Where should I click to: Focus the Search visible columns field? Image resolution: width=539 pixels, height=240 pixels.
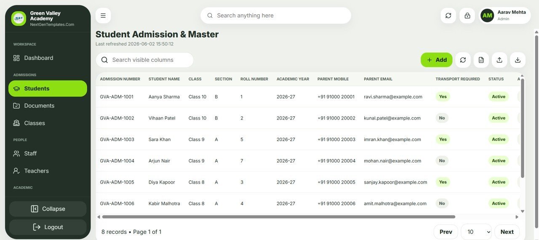click(144, 60)
